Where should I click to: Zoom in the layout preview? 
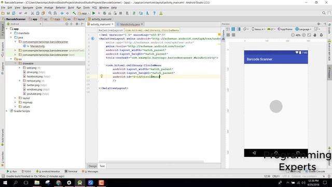(304, 35)
